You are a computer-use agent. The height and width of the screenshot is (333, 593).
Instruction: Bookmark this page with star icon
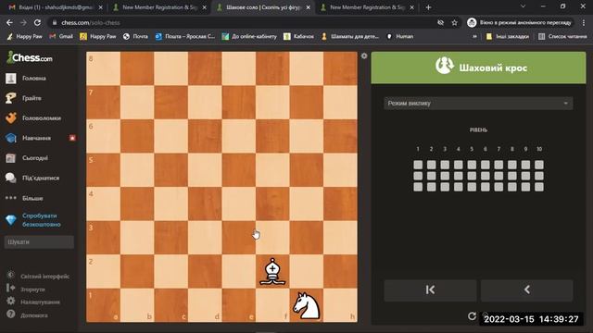click(454, 23)
